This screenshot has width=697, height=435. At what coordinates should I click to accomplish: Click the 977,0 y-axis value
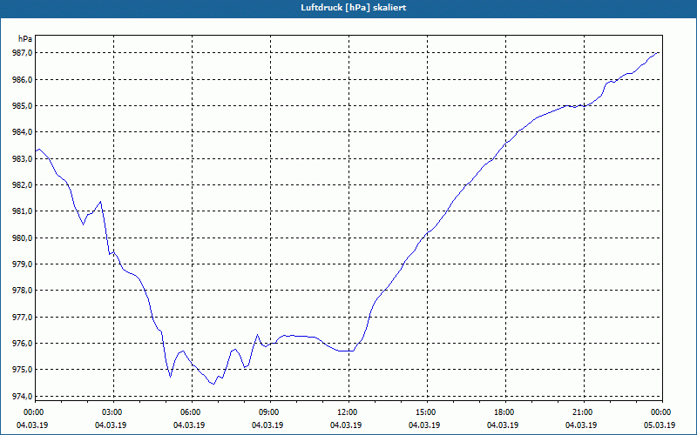click(x=23, y=318)
